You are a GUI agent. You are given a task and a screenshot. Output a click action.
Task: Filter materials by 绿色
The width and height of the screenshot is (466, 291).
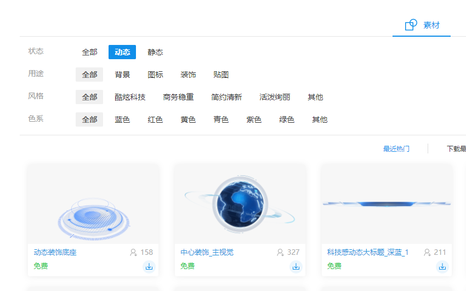[287, 119]
